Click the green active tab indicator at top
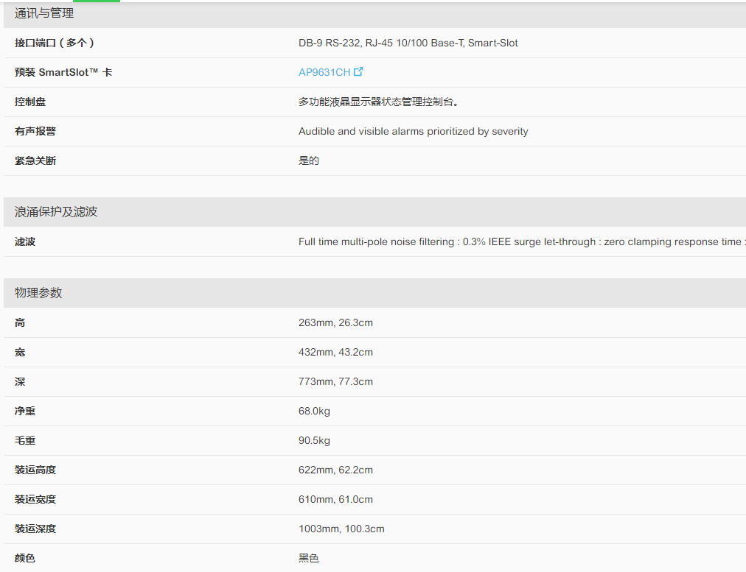This screenshot has width=746, height=572. (97, 1)
